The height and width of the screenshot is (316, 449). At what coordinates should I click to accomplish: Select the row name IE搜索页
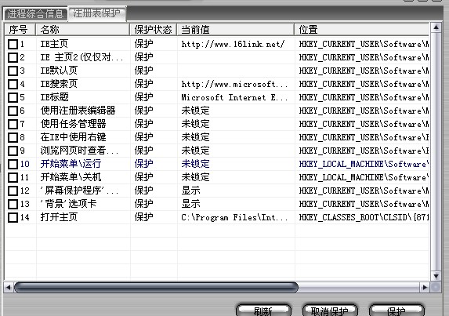click(x=59, y=84)
